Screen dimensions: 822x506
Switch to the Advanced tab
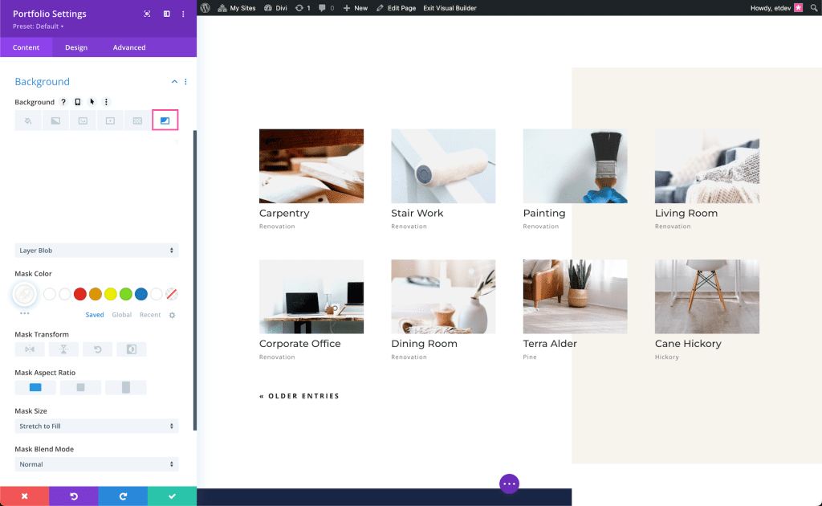pos(128,47)
